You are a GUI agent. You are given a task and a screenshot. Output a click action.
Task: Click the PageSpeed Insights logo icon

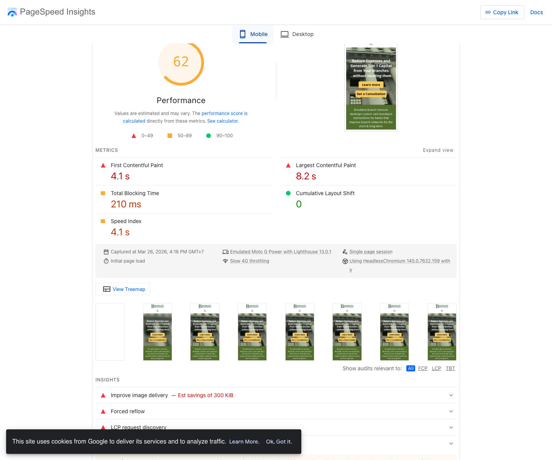tap(12, 12)
